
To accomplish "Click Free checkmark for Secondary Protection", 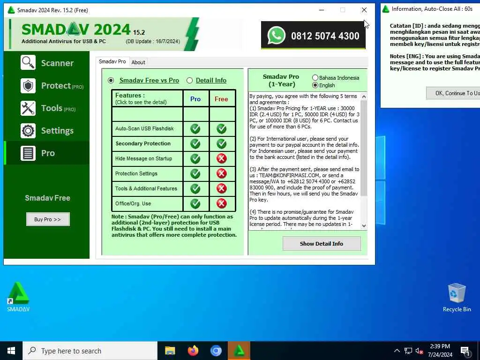I will [x=221, y=143].
